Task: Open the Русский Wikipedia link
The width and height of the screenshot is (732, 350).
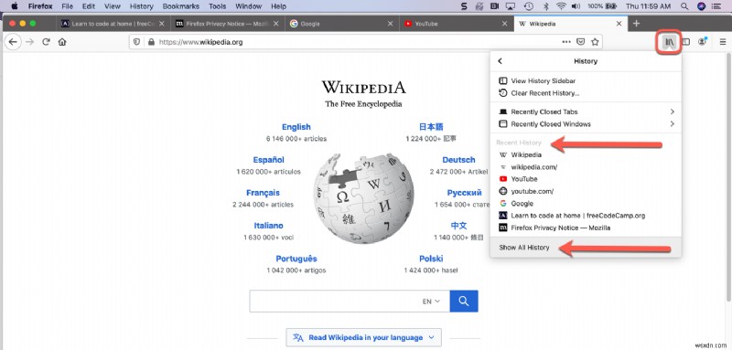Action: click(x=464, y=193)
